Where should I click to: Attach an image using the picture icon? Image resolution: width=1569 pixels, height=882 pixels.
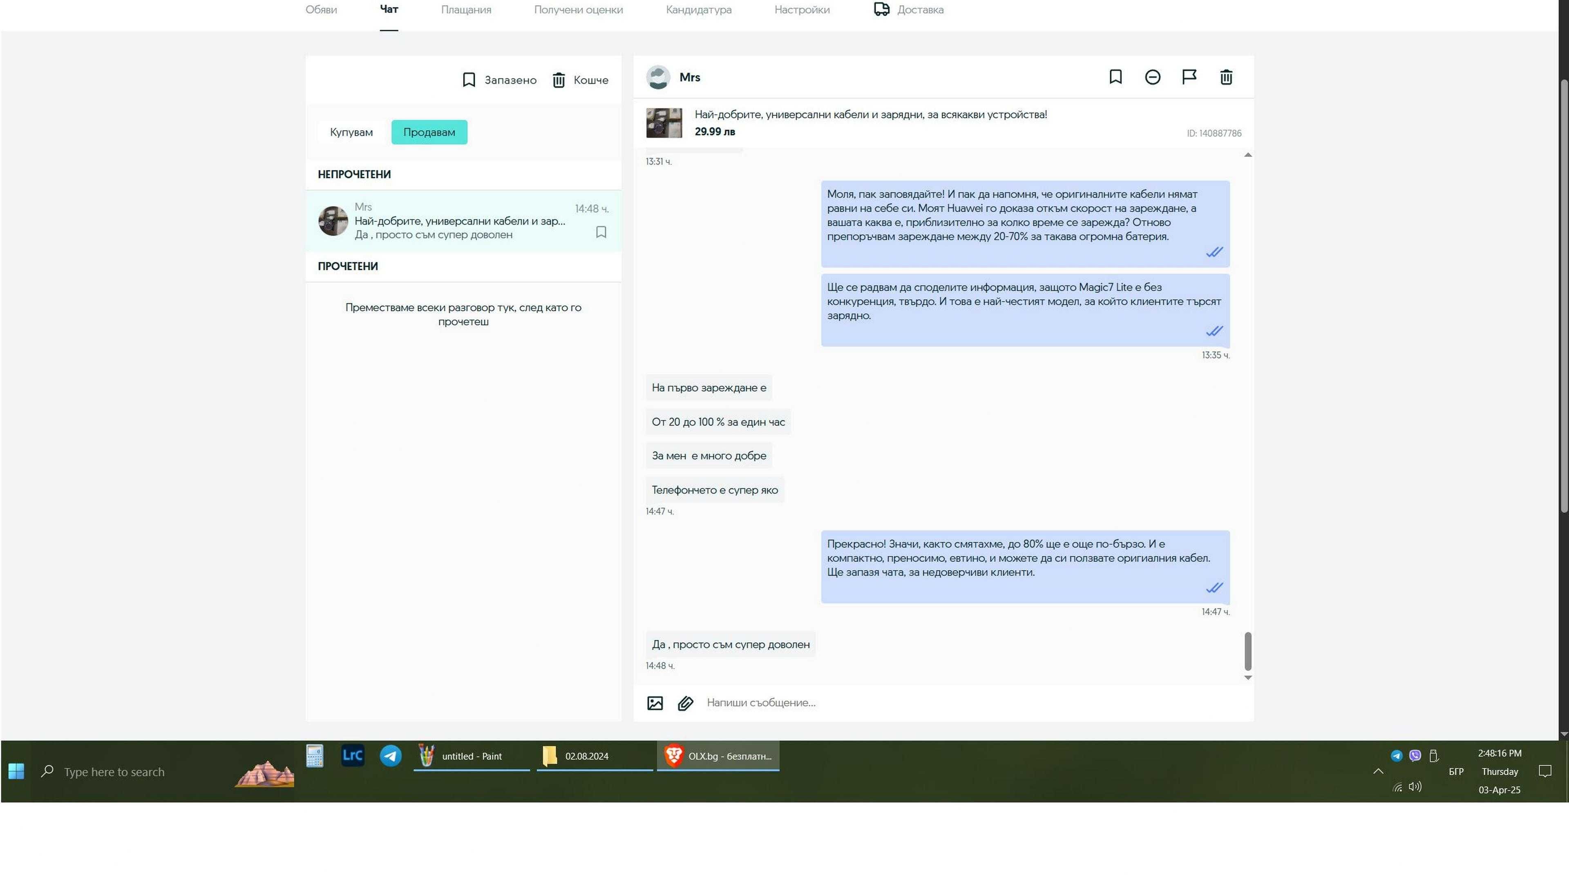point(655,703)
